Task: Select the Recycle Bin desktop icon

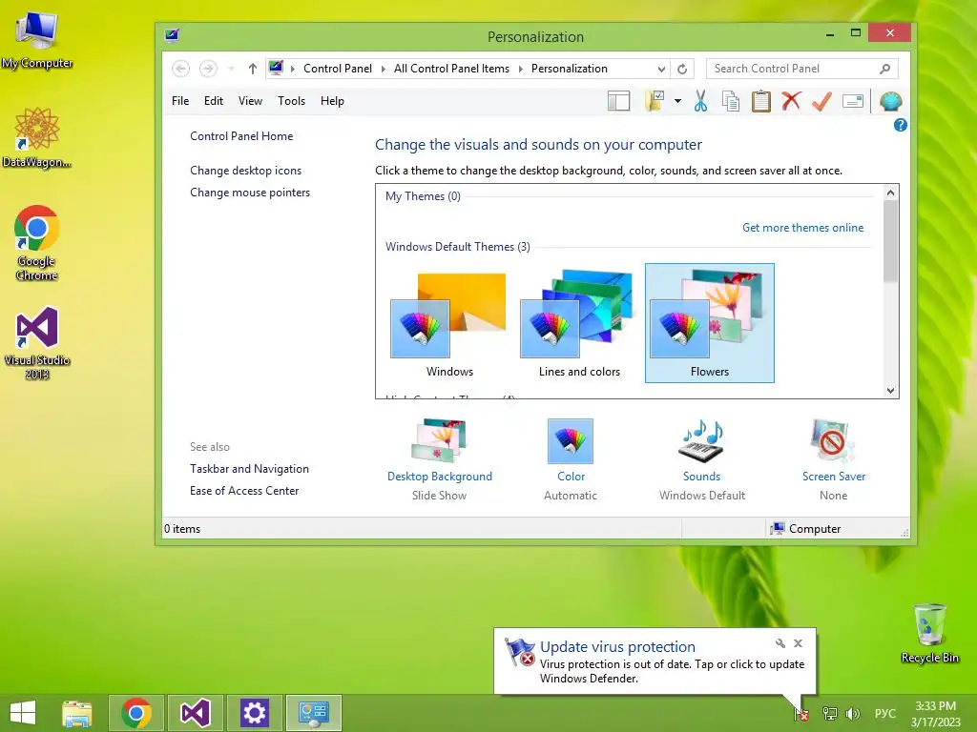Action: [929, 633]
